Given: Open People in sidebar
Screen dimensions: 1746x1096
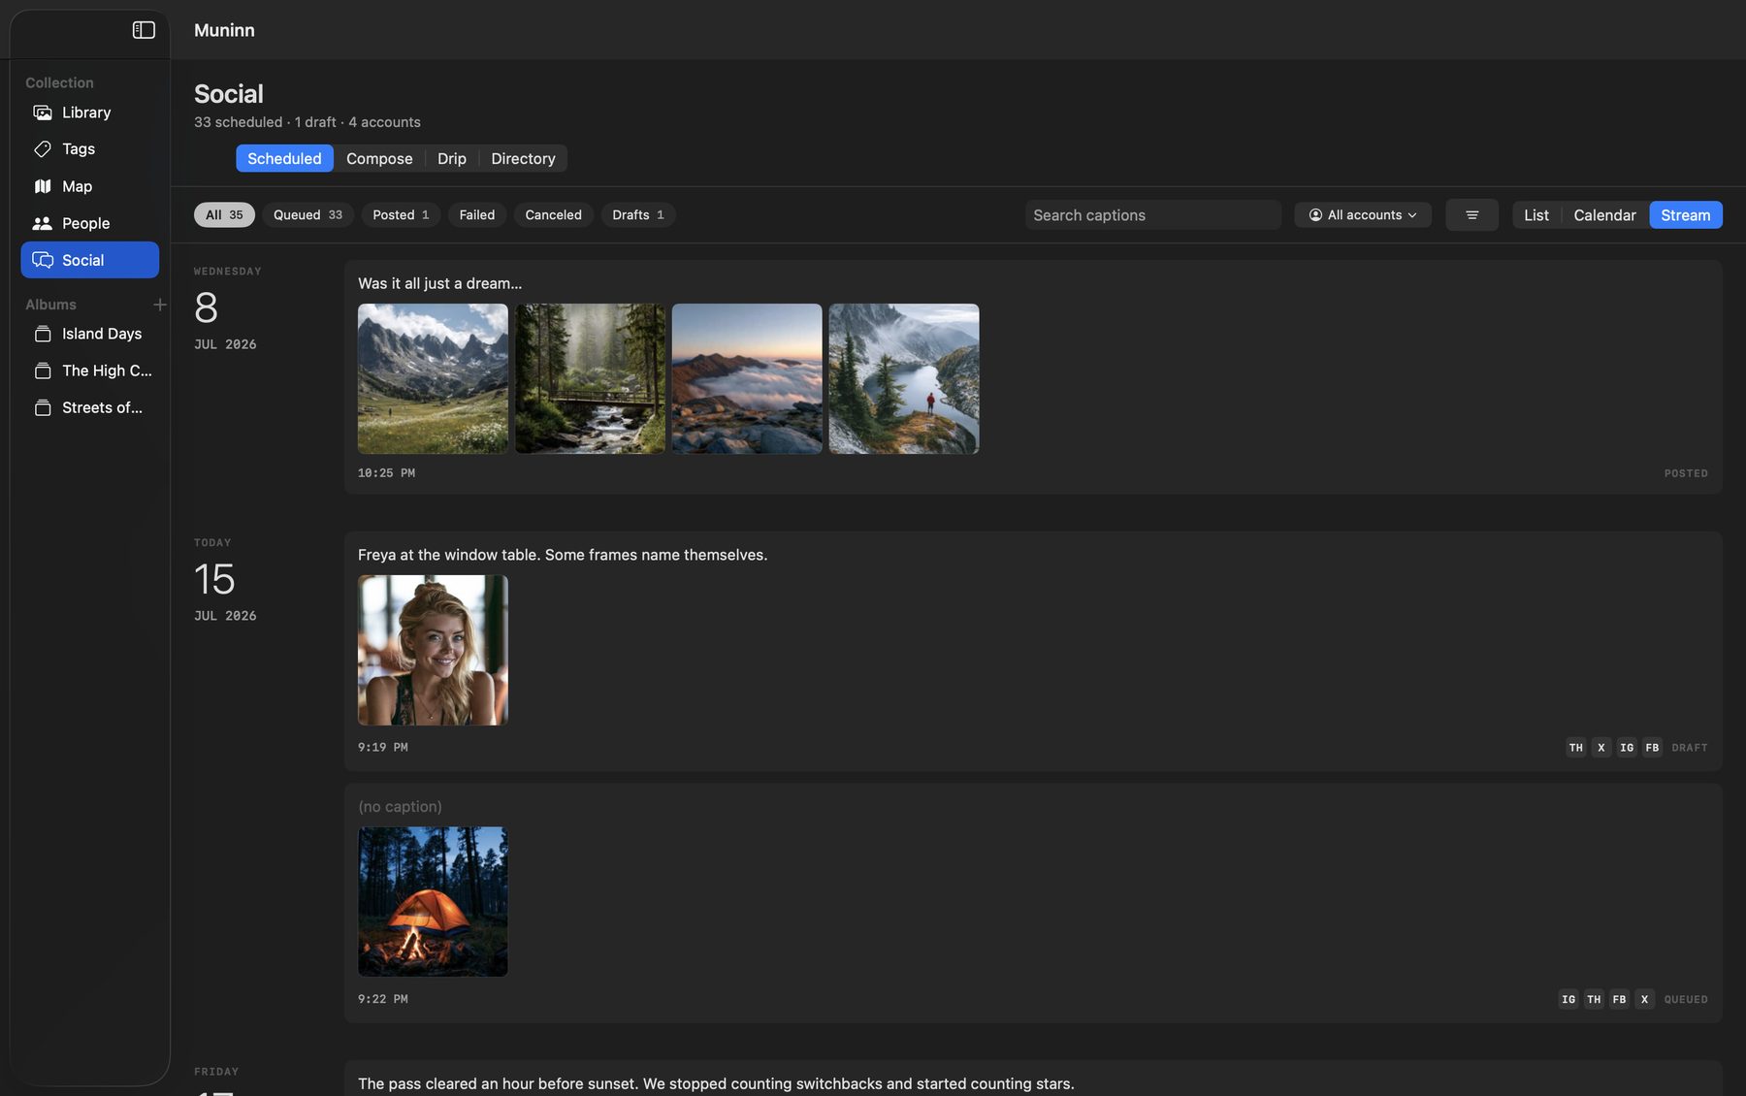Looking at the screenshot, I should (x=89, y=223).
